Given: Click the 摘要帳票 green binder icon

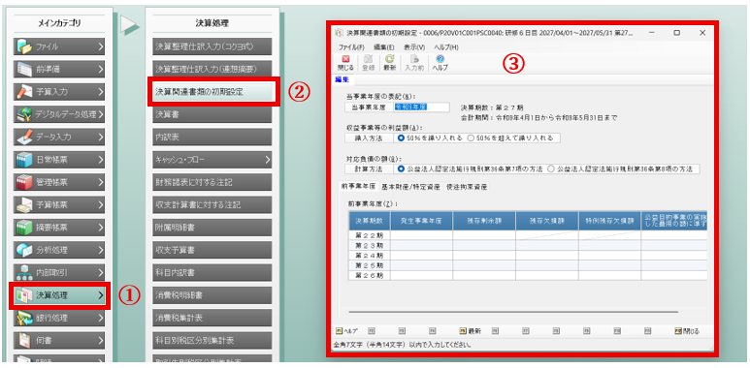Looking at the screenshot, I should pyautogui.click(x=24, y=228).
